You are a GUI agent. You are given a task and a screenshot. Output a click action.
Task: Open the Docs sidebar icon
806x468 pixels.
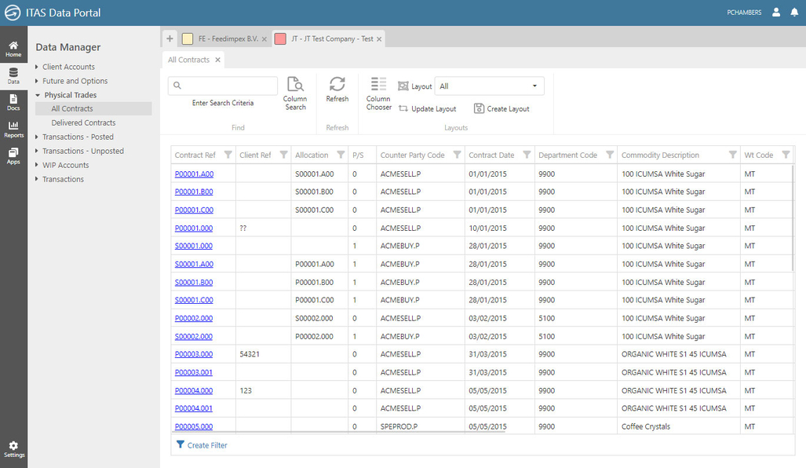13,102
